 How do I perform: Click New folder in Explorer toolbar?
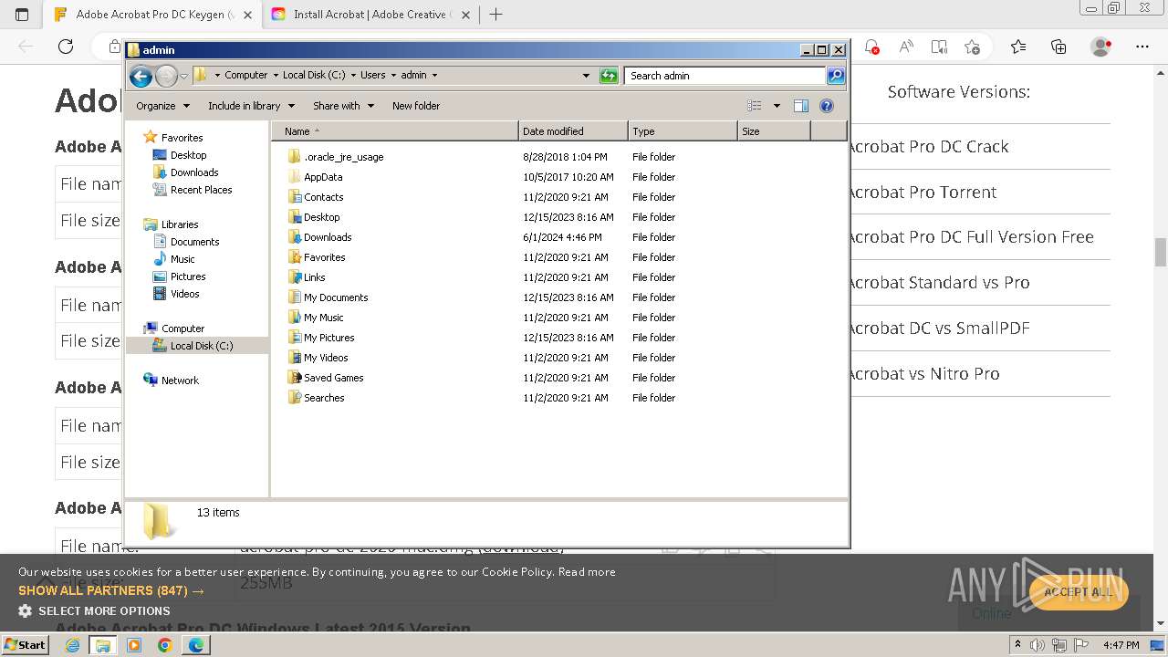point(416,106)
